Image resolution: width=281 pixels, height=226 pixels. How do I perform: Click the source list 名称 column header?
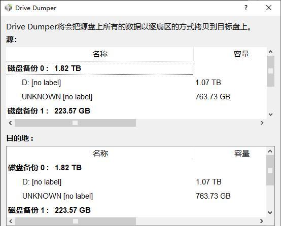pyautogui.click(x=99, y=54)
